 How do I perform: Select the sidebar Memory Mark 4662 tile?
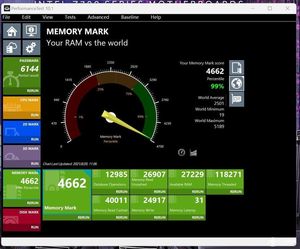coord(22,184)
